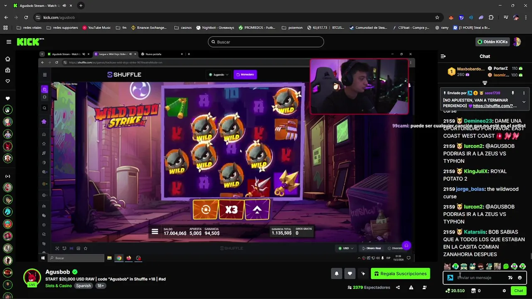Open pinned message three-dot options

(524, 93)
